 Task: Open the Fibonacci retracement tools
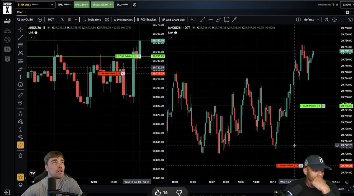coord(20,45)
